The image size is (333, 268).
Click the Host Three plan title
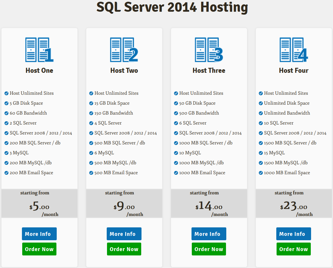[209, 70]
